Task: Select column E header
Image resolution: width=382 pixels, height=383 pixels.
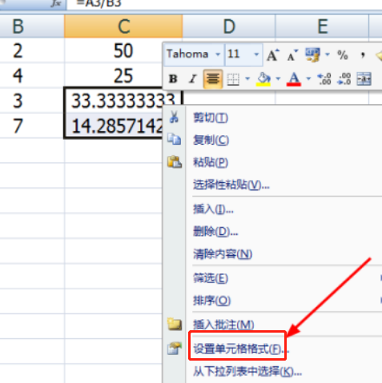Action: click(323, 26)
